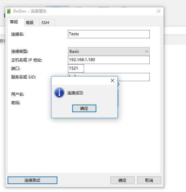Expand the 连接类型 Basic dropdown arrow
Screen dimensions: 186x192
point(147,51)
